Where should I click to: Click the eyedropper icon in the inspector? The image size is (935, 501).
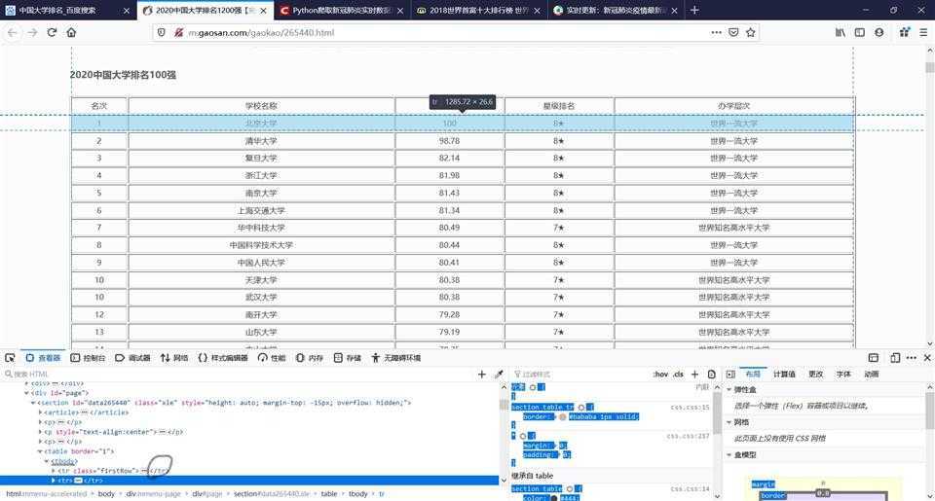click(500, 375)
